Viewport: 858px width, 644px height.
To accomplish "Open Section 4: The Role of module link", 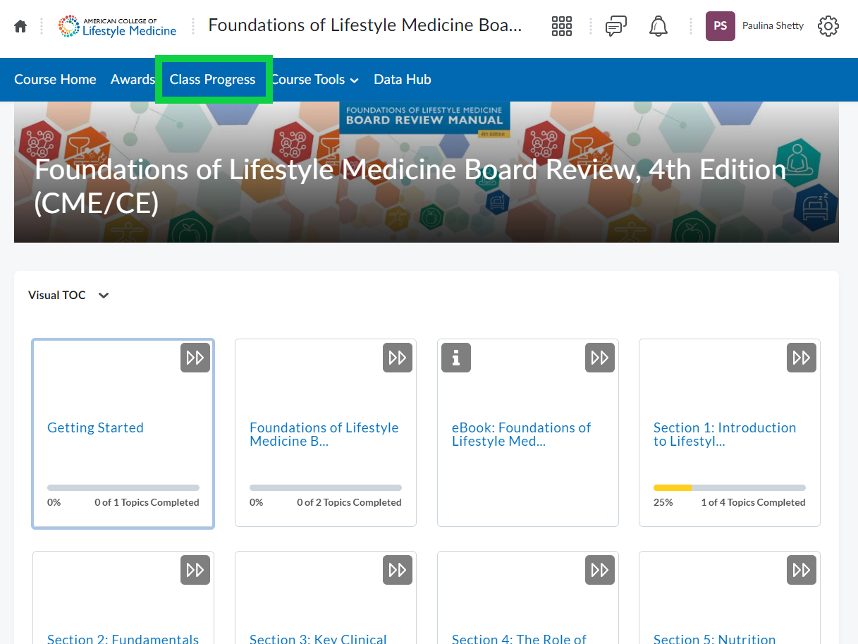I will [519, 638].
